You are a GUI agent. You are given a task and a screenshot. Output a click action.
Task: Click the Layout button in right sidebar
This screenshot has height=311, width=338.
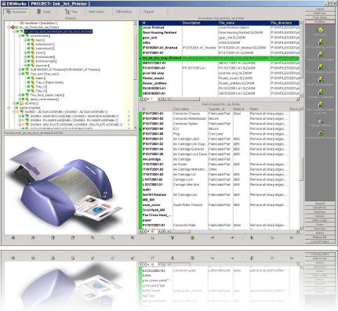pyautogui.click(x=320, y=9)
